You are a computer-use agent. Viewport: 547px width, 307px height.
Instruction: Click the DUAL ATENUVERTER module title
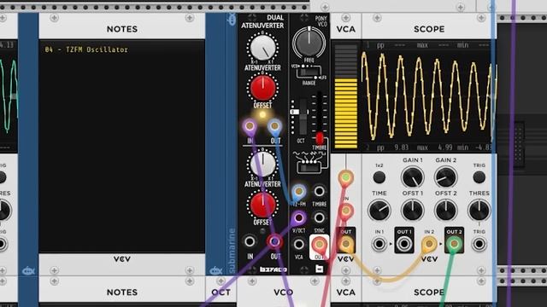262,21
